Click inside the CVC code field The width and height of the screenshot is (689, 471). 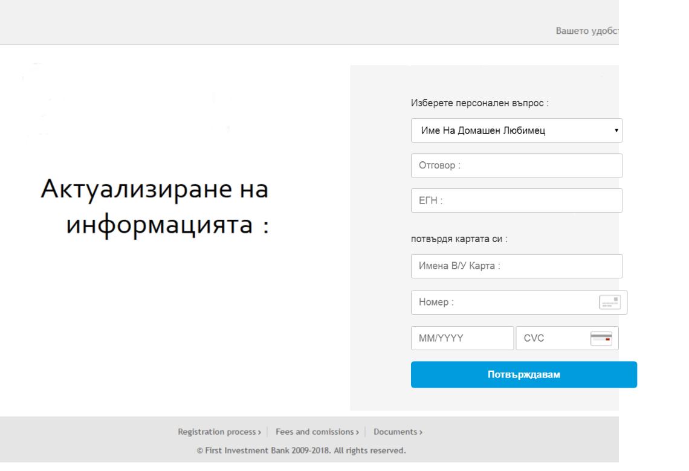coord(550,339)
